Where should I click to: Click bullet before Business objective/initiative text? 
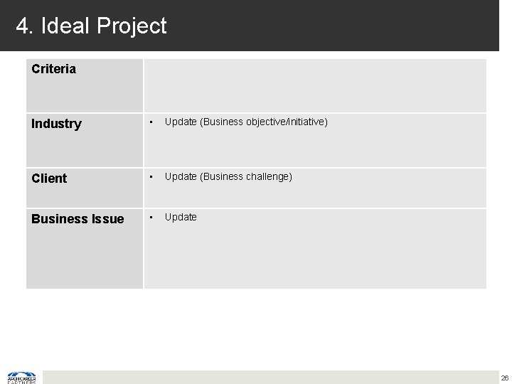point(151,122)
